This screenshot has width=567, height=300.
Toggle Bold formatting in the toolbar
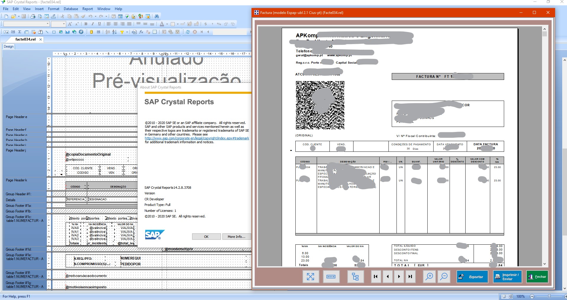click(x=86, y=24)
